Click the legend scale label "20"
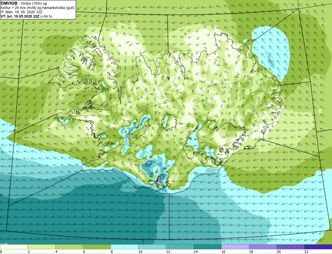Image resolution: width=332 pixels, height=254 pixels. tap(279, 252)
